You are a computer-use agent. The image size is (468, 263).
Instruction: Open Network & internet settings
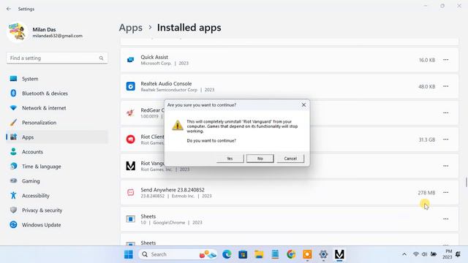coord(57,108)
